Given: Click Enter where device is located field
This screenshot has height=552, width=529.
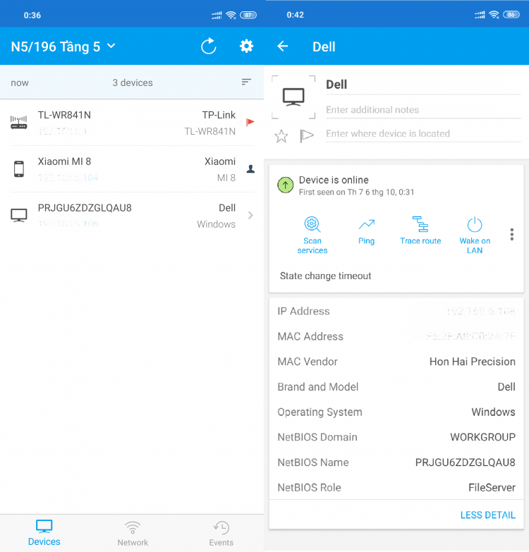Looking at the screenshot, I should point(423,134).
